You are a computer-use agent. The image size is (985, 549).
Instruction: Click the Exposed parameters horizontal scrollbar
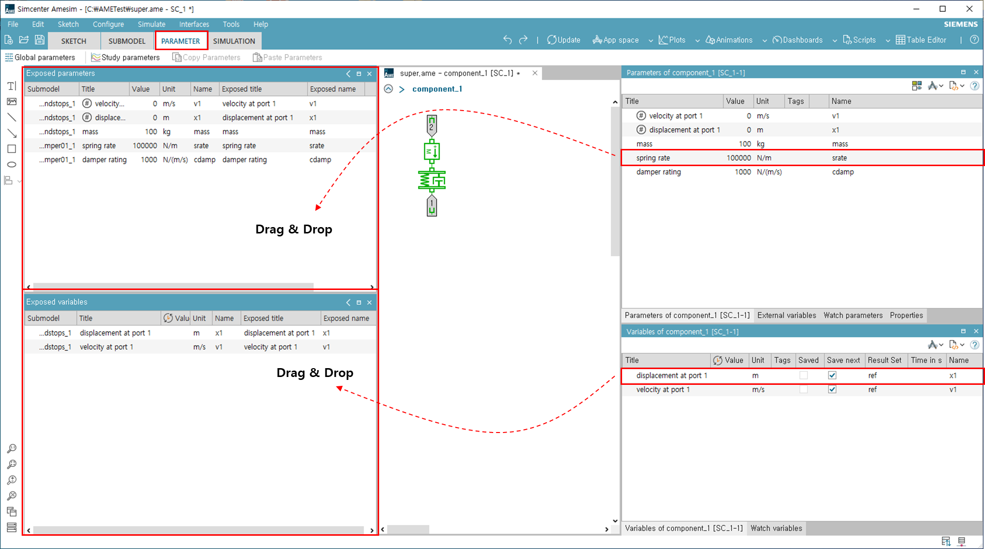(173, 287)
